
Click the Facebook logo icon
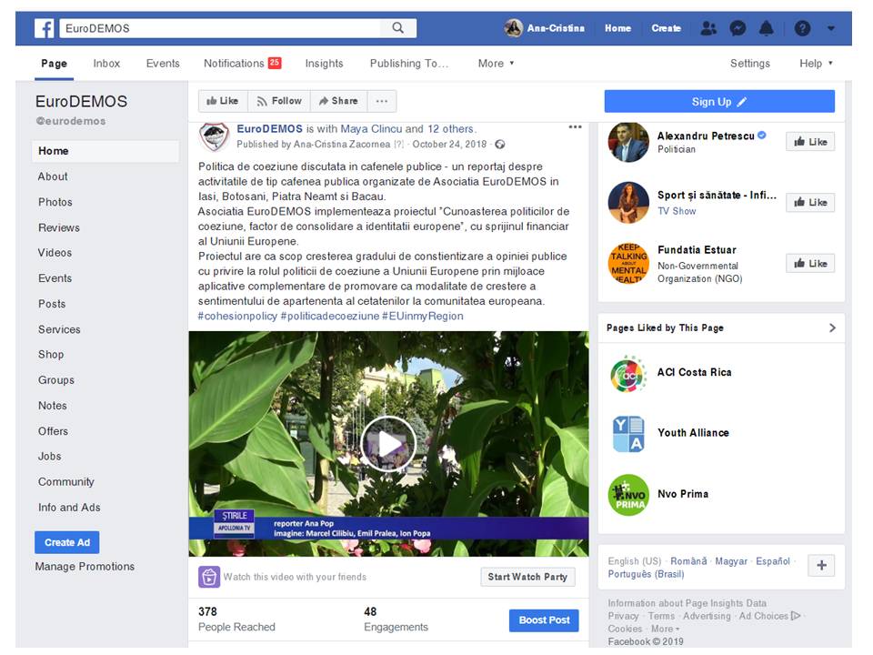(44, 28)
